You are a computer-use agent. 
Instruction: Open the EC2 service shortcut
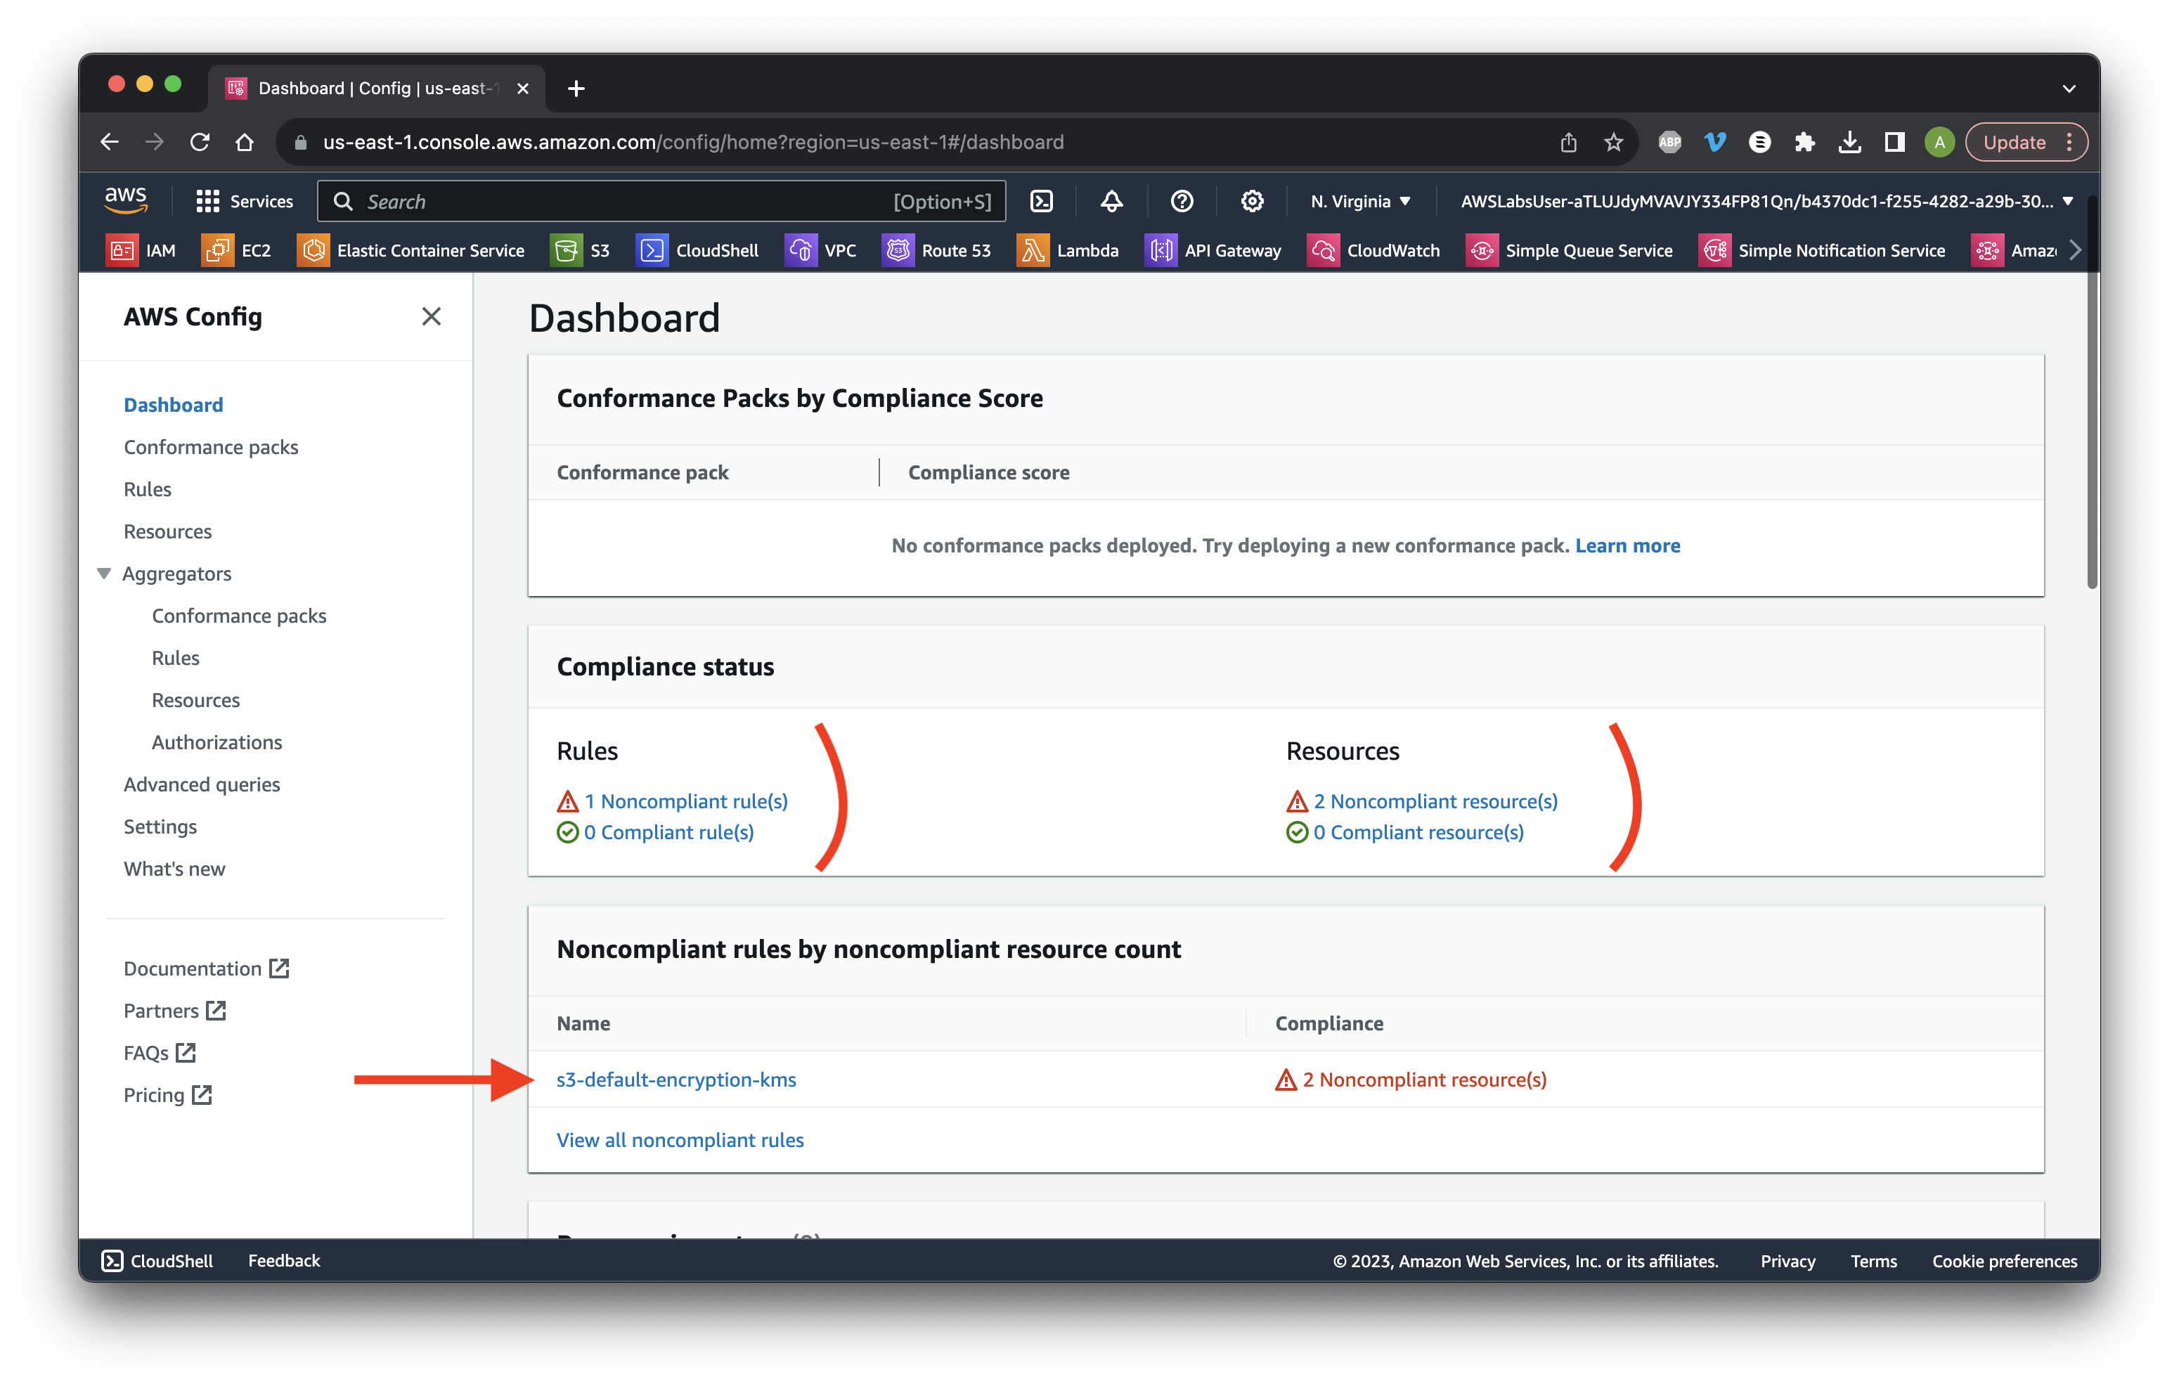pos(237,251)
